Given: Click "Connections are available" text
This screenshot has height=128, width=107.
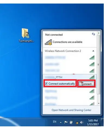Looking at the screenshot, I should (68, 42).
